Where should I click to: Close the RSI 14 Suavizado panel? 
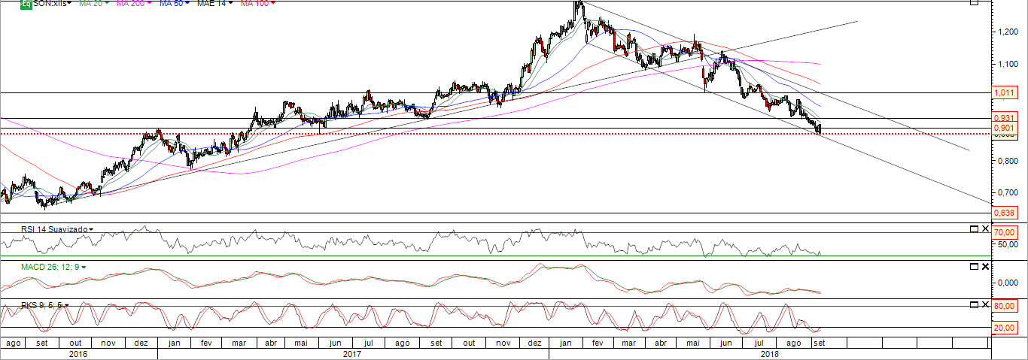click(x=985, y=228)
